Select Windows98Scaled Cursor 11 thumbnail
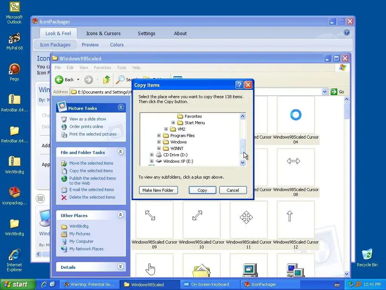This screenshot has width=386, height=290. [248, 219]
